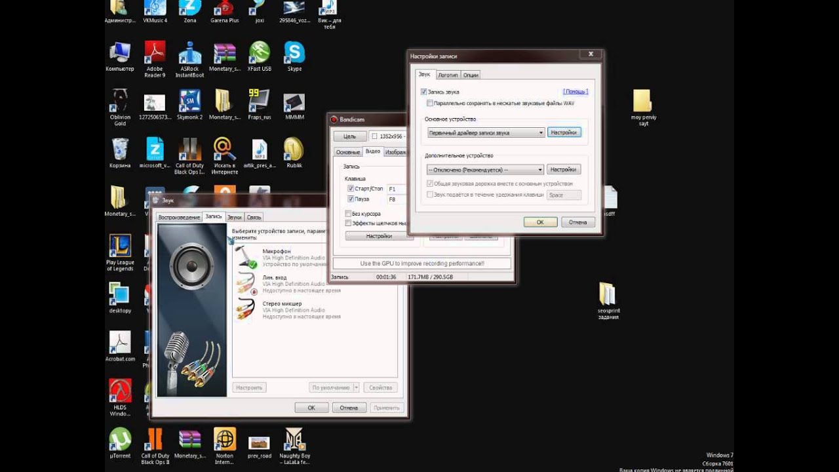Select the Adobe Reader 9 icon
This screenshot has height=472, width=839.
click(155, 59)
